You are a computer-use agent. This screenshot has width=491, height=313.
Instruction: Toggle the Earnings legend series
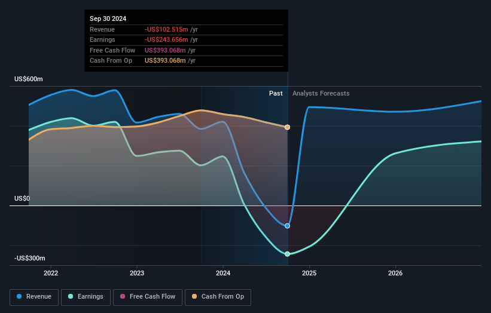[x=86, y=297]
